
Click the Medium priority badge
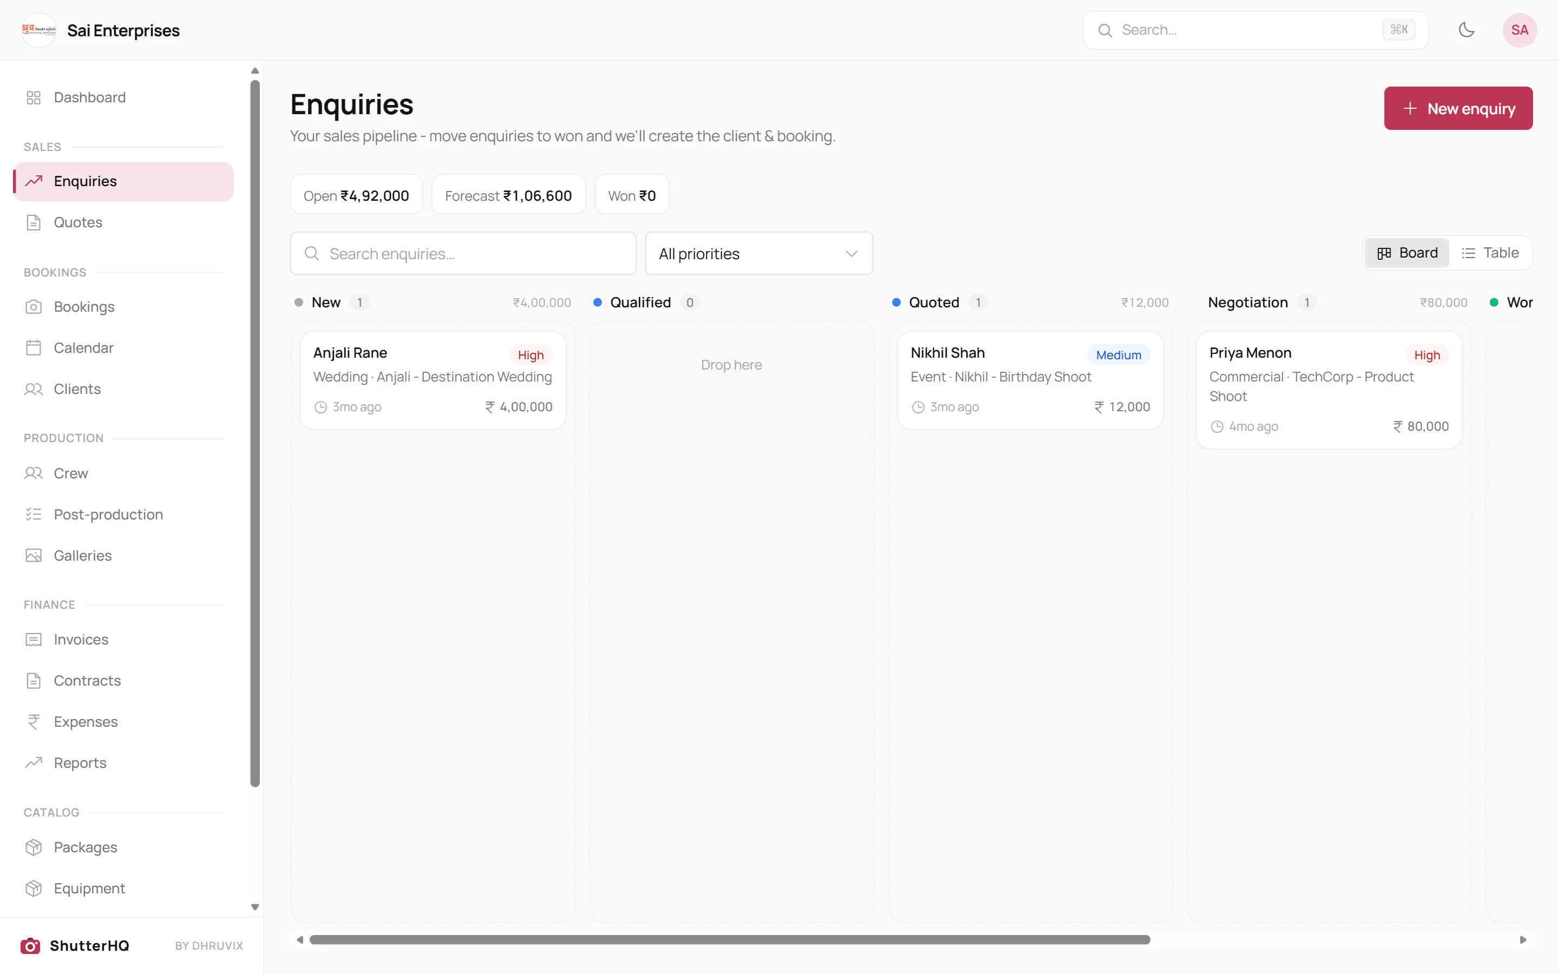[x=1118, y=355]
